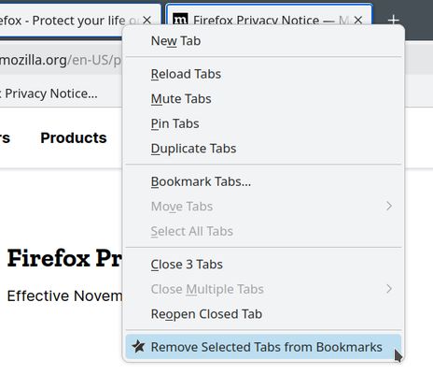The height and width of the screenshot is (374, 433).
Task: Expand the Move Tabs submenu arrow
Action: pyautogui.click(x=389, y=206)
